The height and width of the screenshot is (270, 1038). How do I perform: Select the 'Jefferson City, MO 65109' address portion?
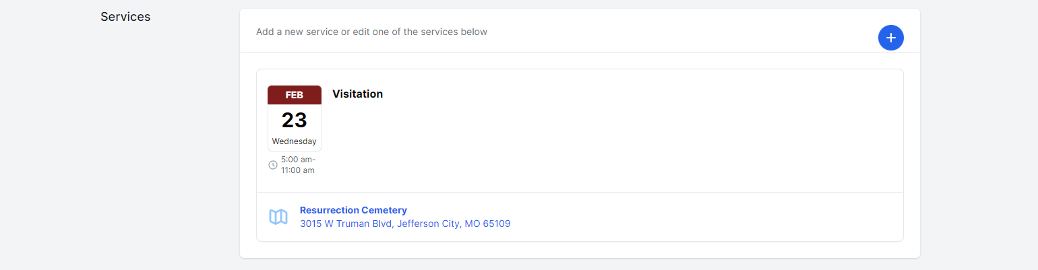454,224
